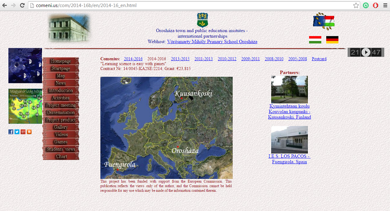This screenshot has height=211, width=390.
Task: Open the Homepage menu button
Action: coord(61,61)
